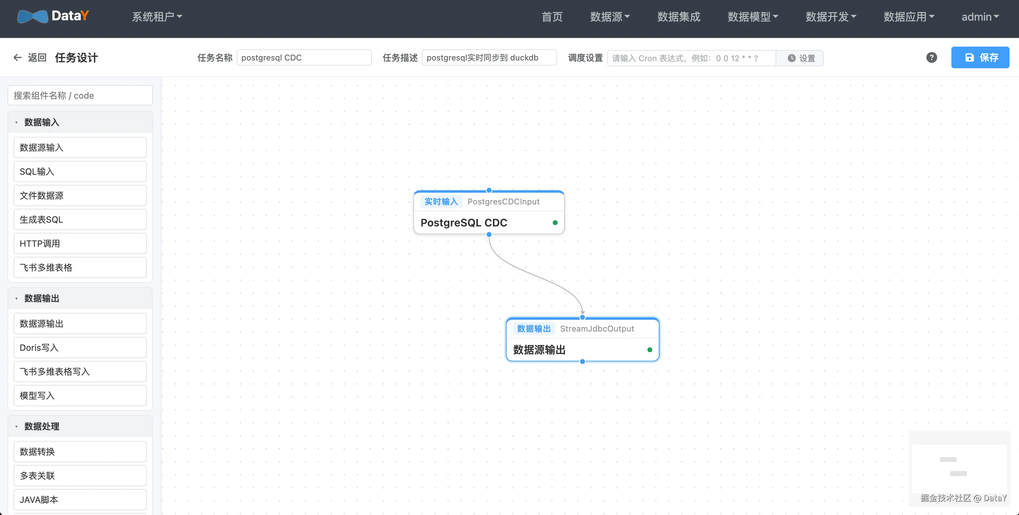
Task: Collapse the 数据处理 component group
Action: click(80, 426)
